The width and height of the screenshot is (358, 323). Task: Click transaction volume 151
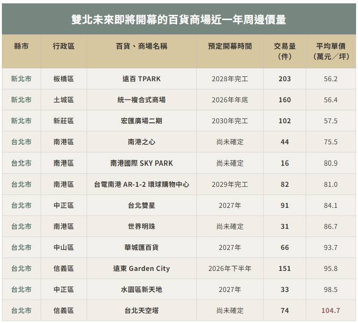[x=285, y=269]
